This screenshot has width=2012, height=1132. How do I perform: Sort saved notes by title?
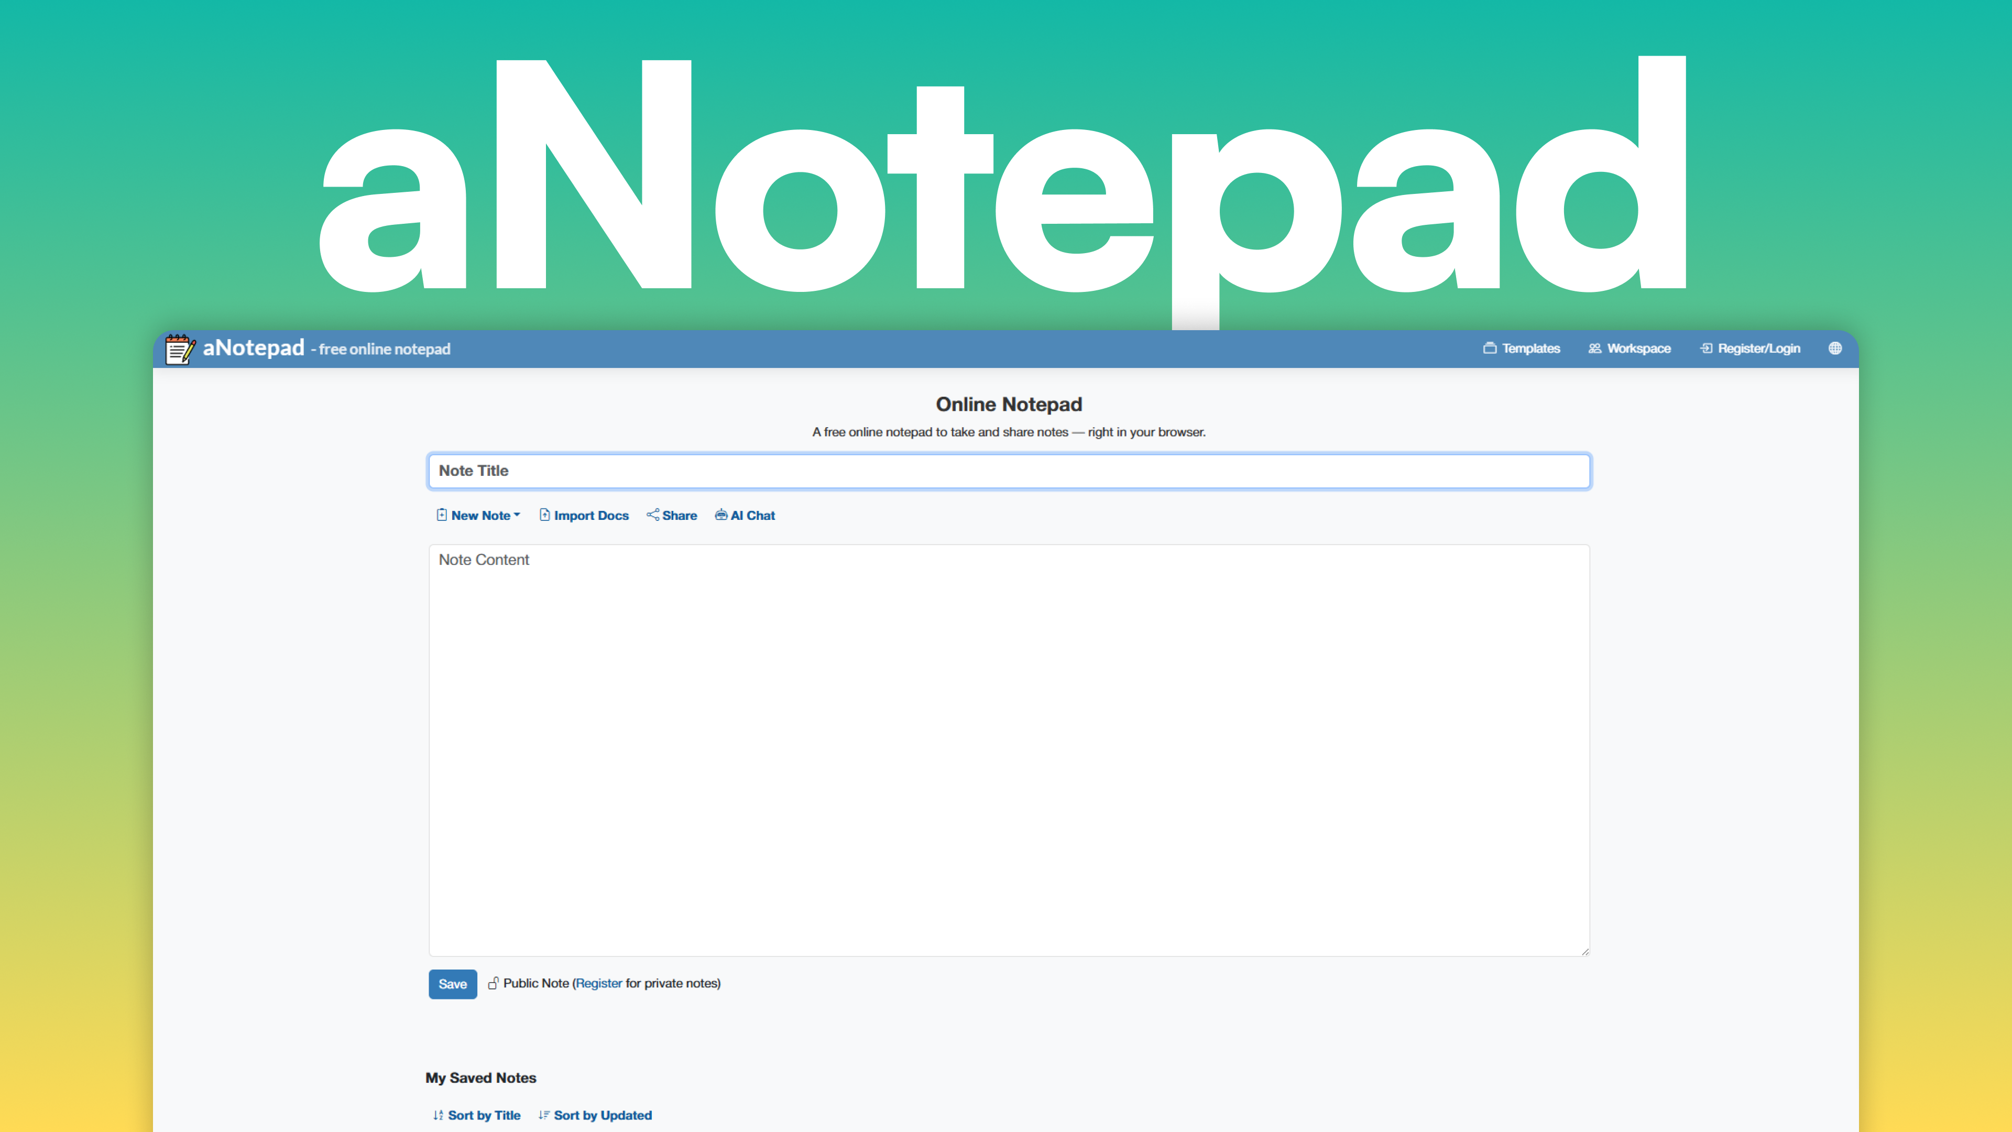tap(476, 1116)
